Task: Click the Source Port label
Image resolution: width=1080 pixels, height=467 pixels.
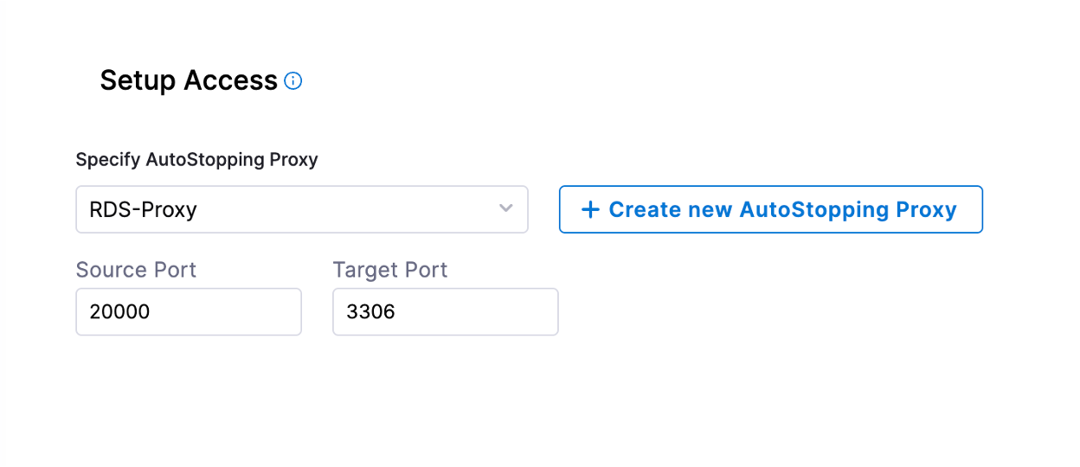Action: [x=136, y=270]
